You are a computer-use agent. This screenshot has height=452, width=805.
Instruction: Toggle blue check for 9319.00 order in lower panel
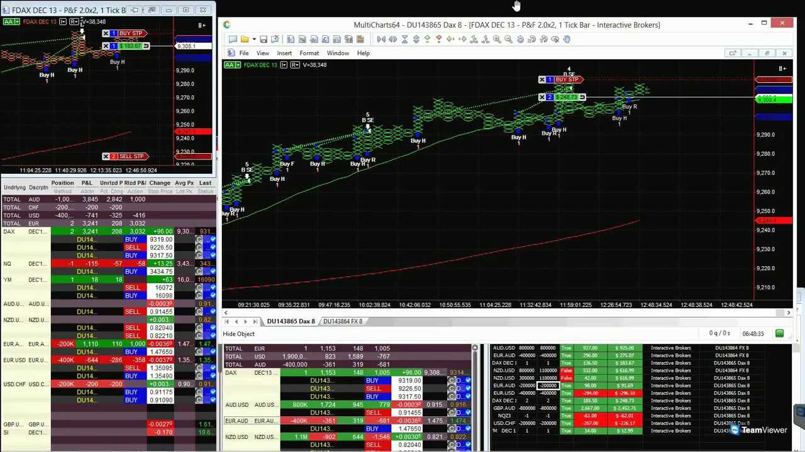pyautogui.click(x=467, y=380)
